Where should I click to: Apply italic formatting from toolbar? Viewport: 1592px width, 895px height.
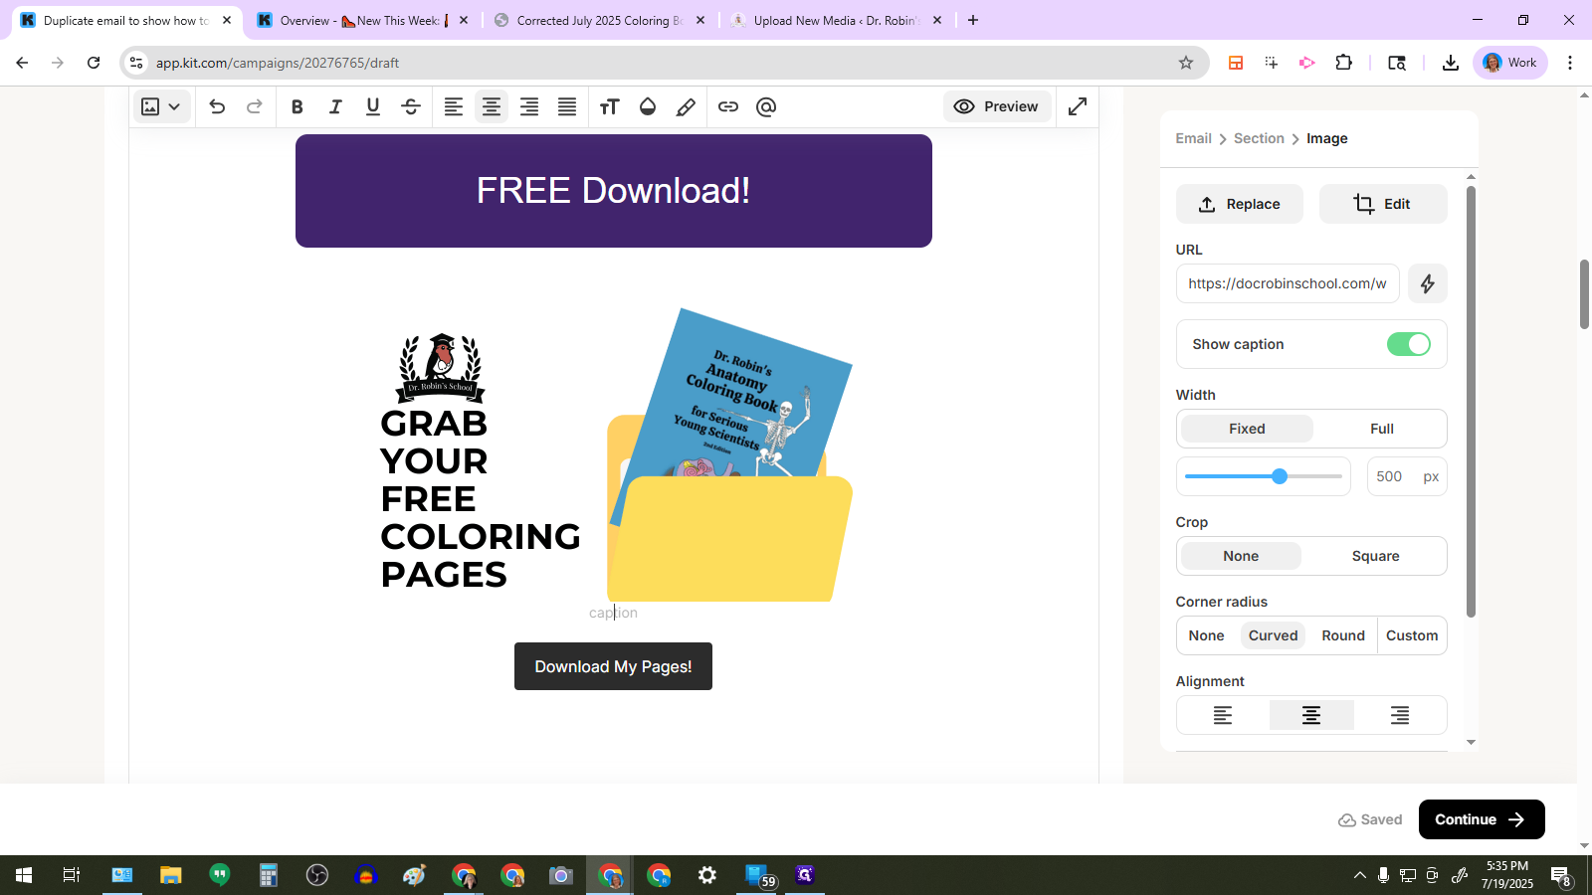(x=335, y=107)
